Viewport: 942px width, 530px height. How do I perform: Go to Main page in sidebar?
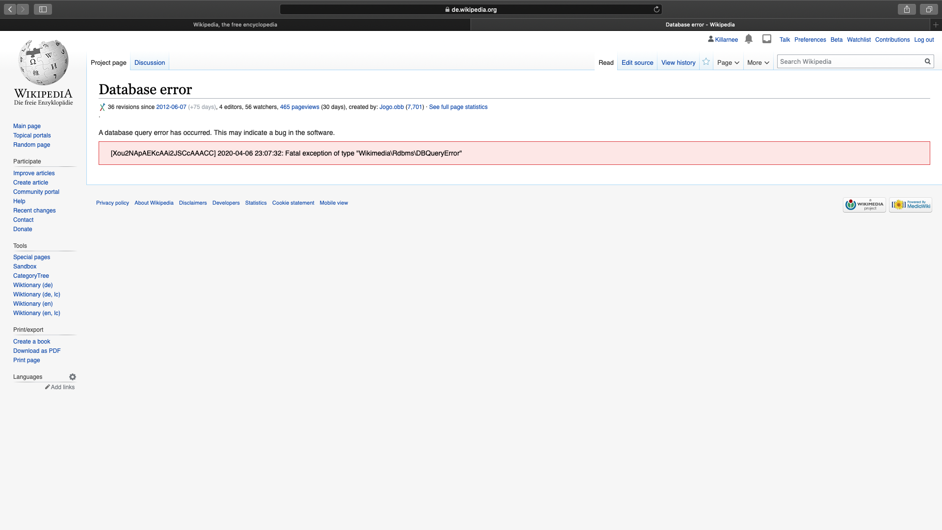[27, 126]
